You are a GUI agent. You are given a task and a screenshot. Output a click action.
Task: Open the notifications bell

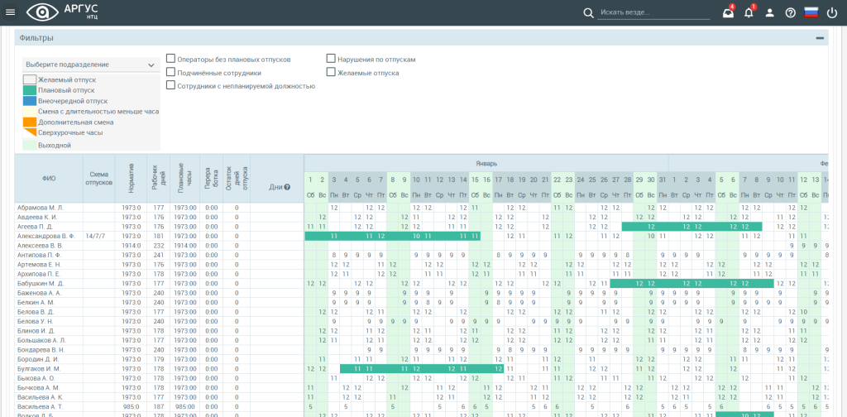point(749,13)
